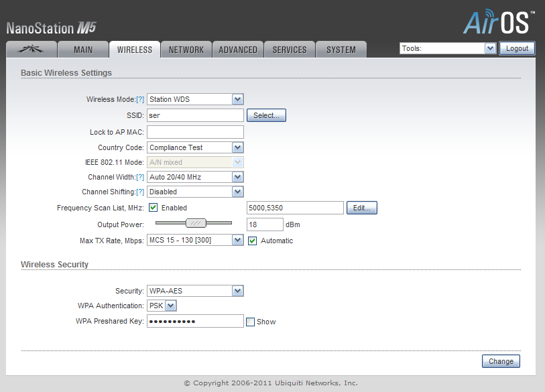Expand the Channel Width dropdown
Screen dimensions: 545x392
[x=195, y=177]
